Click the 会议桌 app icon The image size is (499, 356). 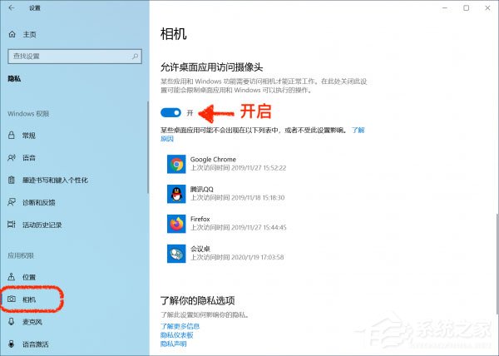176,254
